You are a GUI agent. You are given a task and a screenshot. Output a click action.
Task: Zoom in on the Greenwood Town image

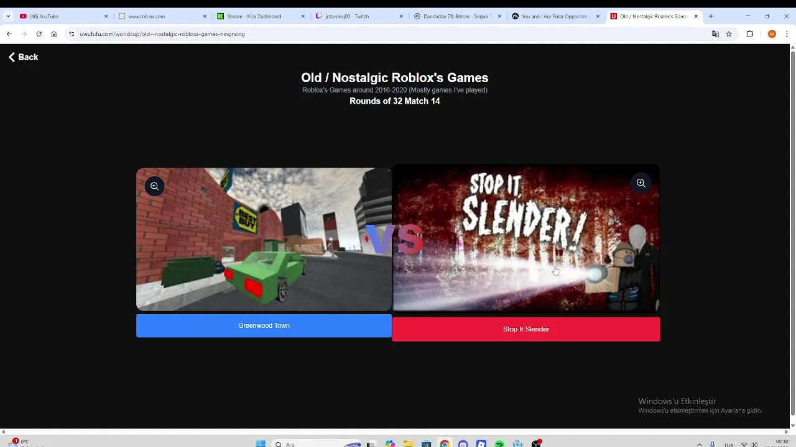(154, 186)
